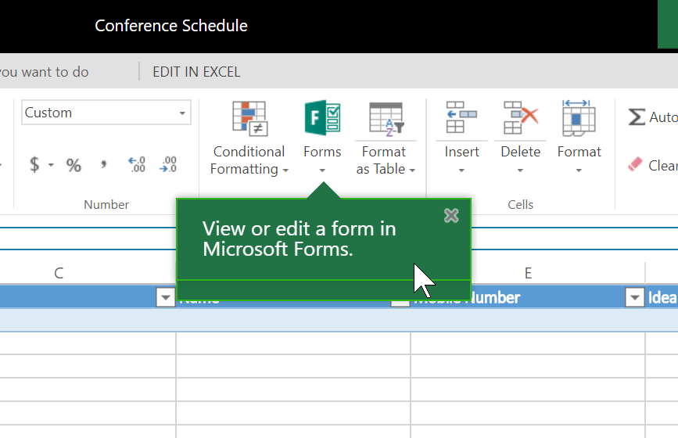The width and height of the screenshot is (678, 438).
Task: Close the Forms tooltip popup
Action: 451,215
